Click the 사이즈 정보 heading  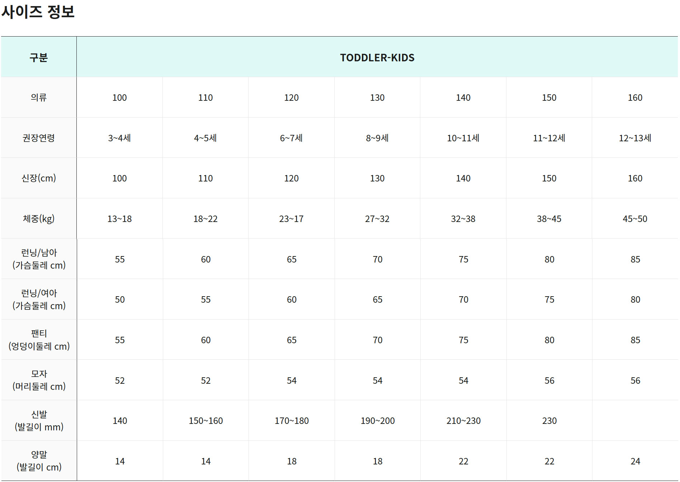pyautogui.click(x=38, y=12)
